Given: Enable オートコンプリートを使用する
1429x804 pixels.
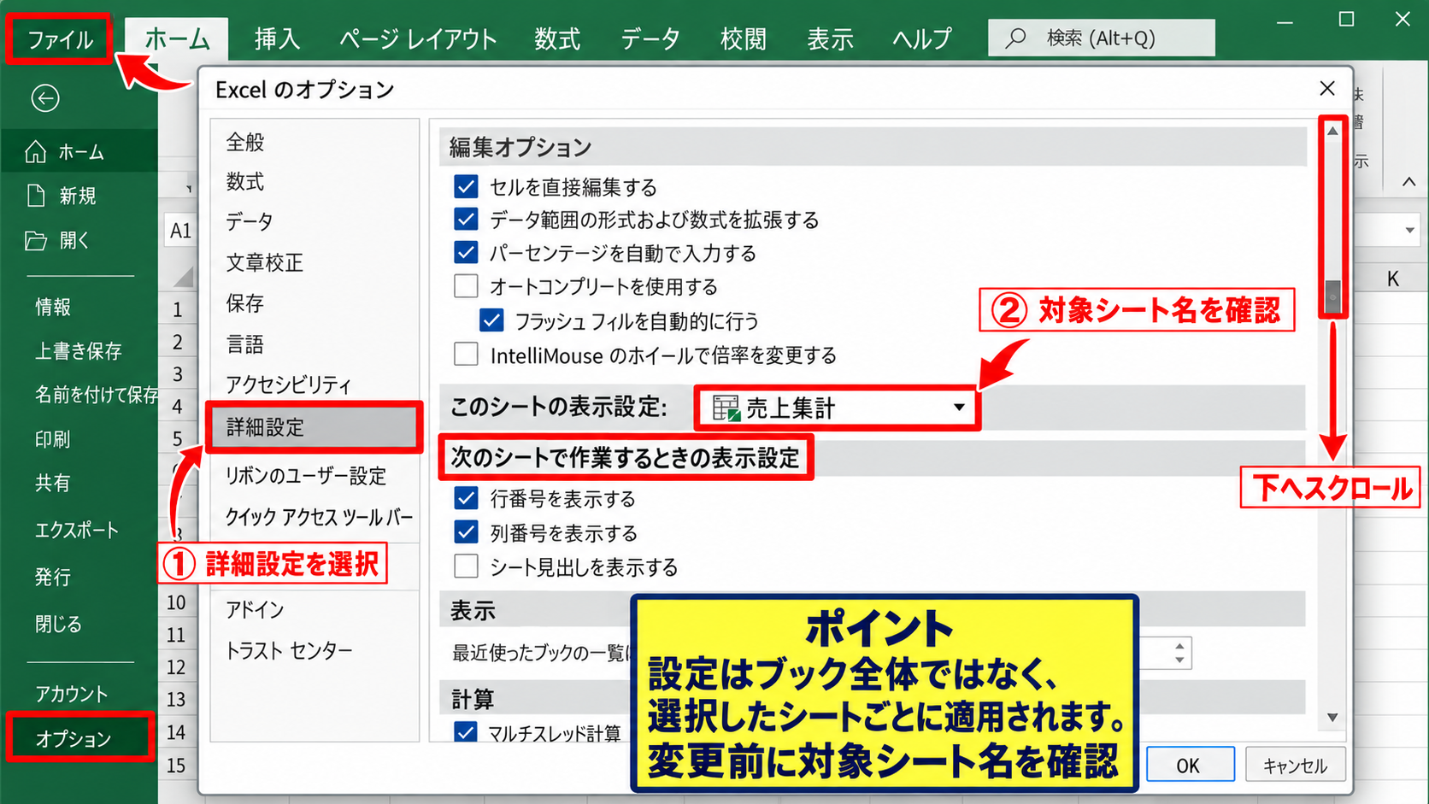Looking at the screenshot, I should click(x=466, y=286).
